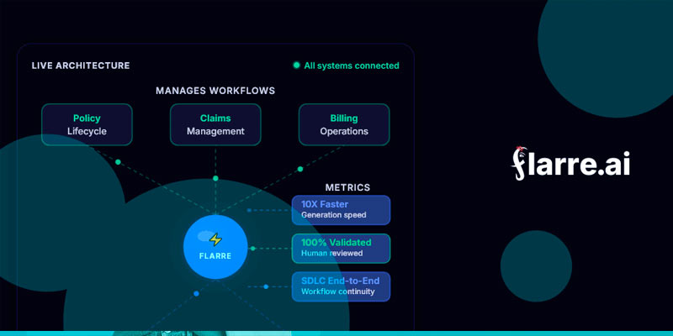Viewport: 673px width, 336px height.
Task: Select the SDLC End-to-End metric card
Action: pos(342,286)
